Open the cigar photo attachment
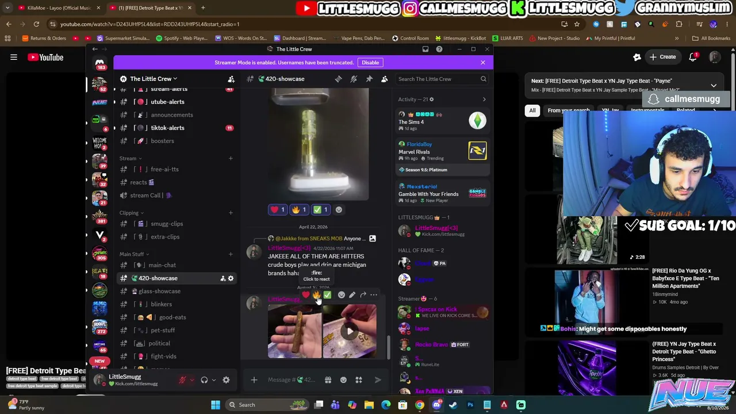Image resolution: width=736 pixels, height=414 pixels. pyautogui.click(x=294, y=331)
